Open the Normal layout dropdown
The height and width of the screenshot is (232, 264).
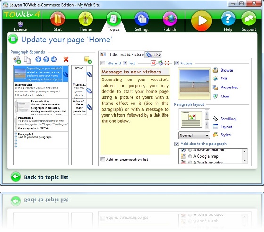[x=194, y=136]
